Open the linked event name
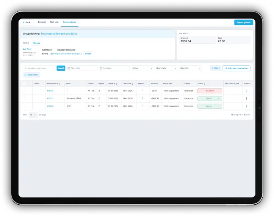The image size is (274, 216). pyautogui.click(x=66, y=54)
